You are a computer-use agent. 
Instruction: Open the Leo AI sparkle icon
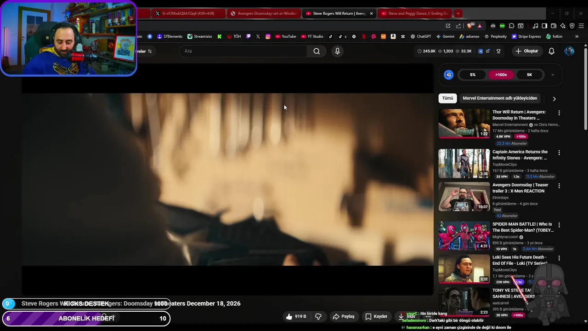(x=563, y=26)
